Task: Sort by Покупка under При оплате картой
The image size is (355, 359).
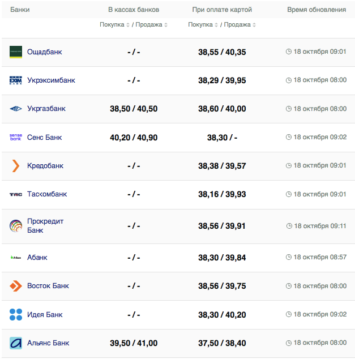Action: coord(203,25)
